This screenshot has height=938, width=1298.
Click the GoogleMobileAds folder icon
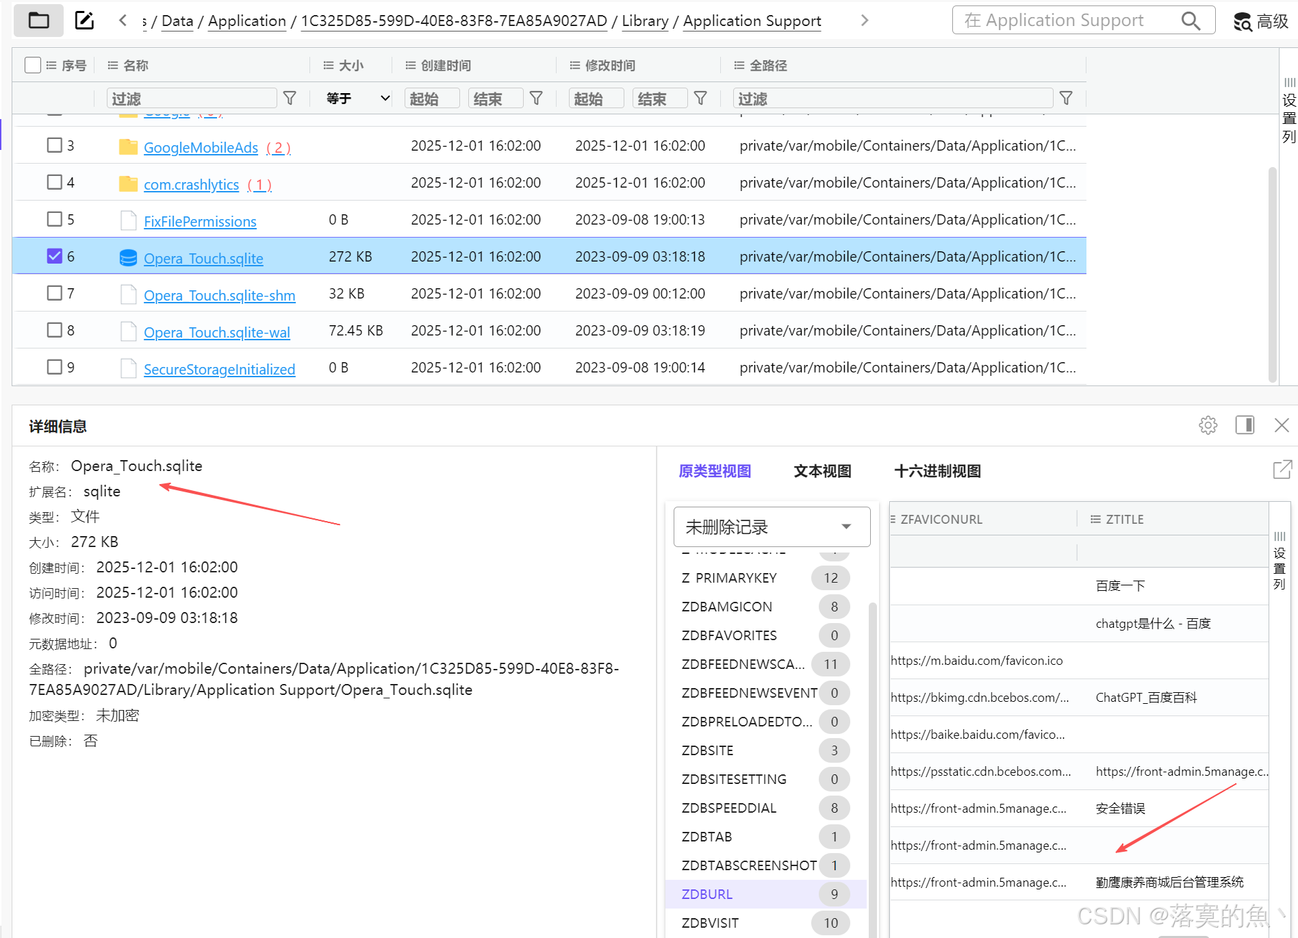pyautogui.click(x=128, y=147)
